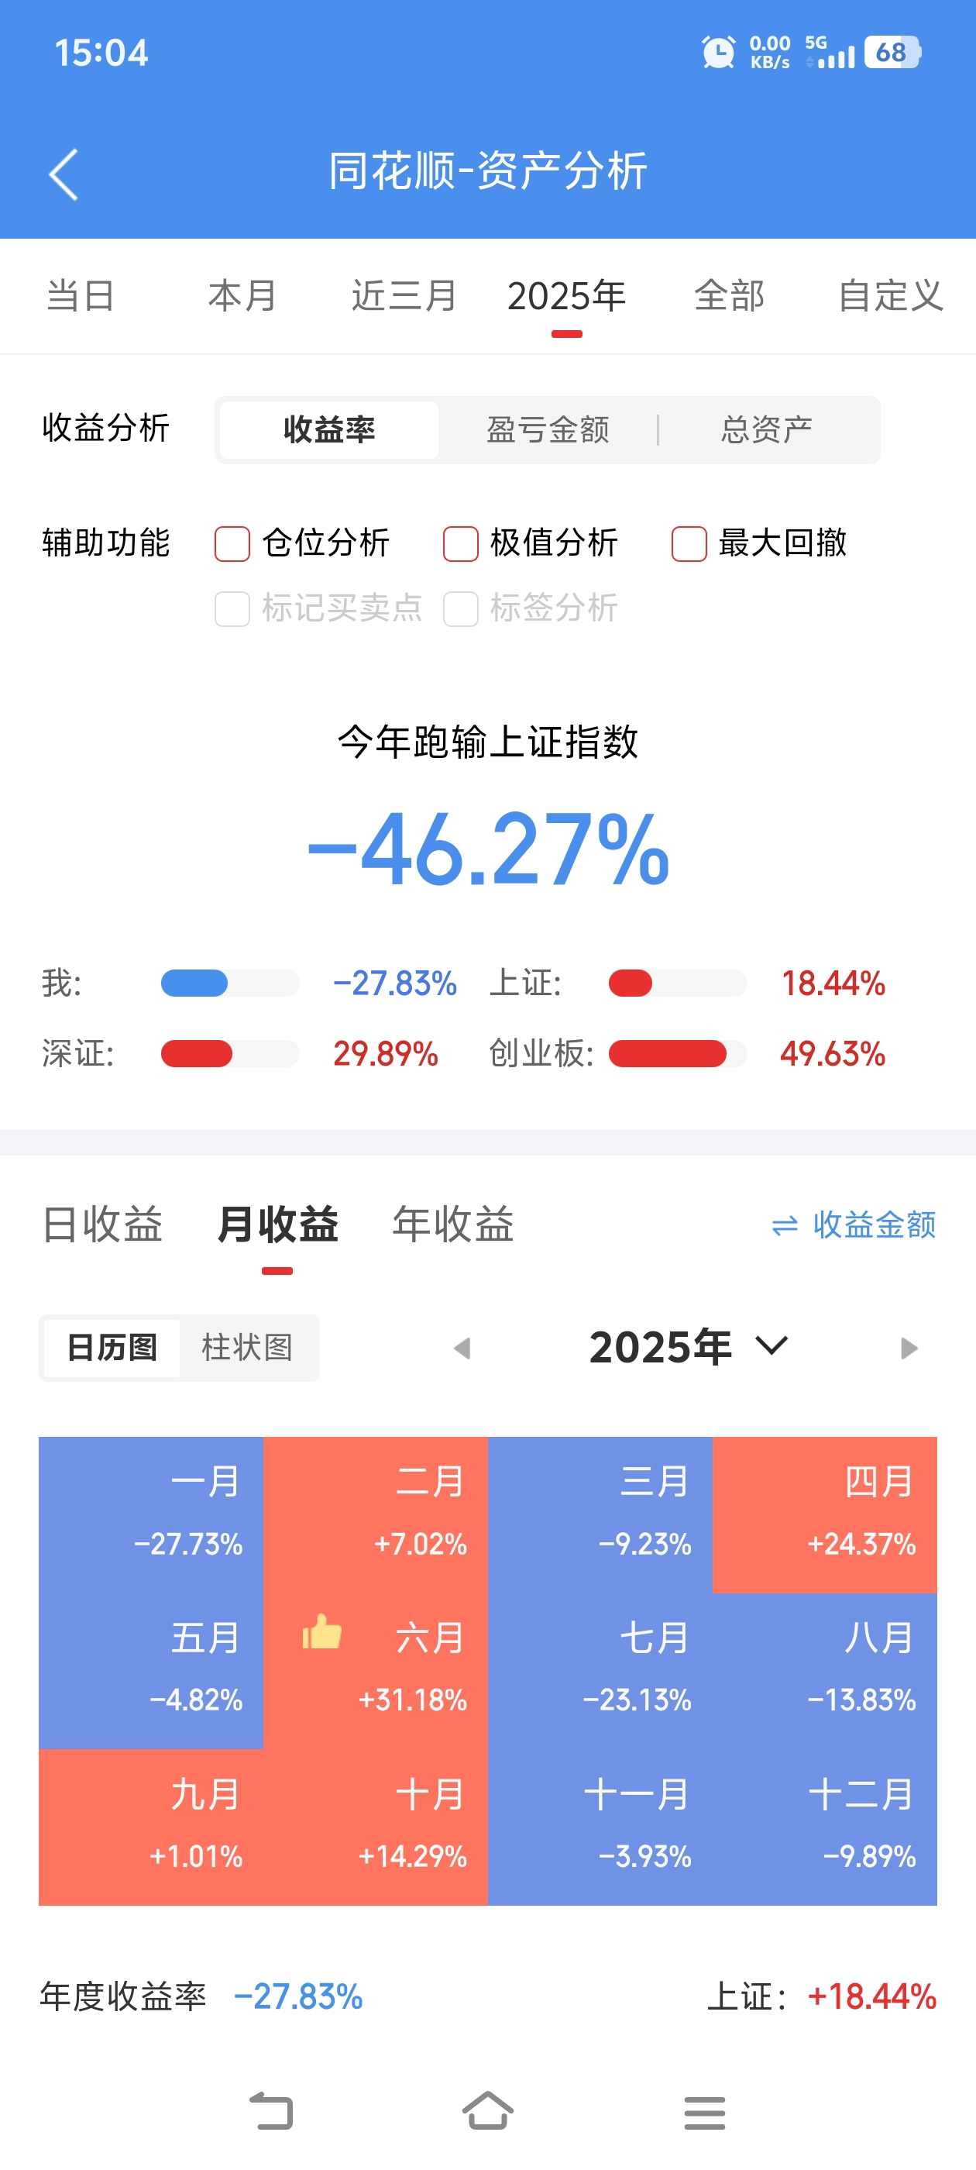Tap the alarm clock status icon
Viewport: 976px width, 2170px height.
click(717, 52)
